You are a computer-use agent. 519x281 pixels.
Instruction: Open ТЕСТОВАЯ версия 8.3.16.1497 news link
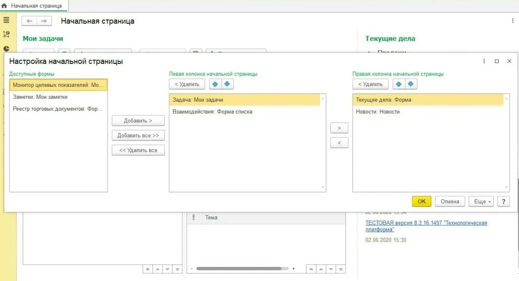pyautogui.click(x=426, y=226)
